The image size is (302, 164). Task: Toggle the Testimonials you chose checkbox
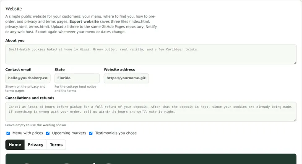pos(91,133)
